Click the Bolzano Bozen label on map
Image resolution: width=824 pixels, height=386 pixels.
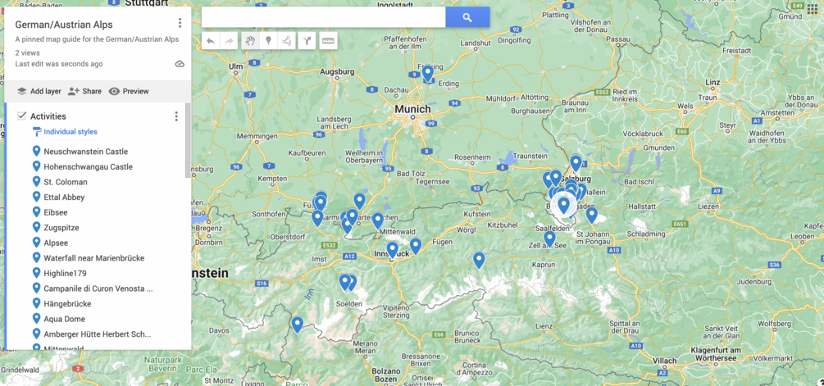click(387, 374)
